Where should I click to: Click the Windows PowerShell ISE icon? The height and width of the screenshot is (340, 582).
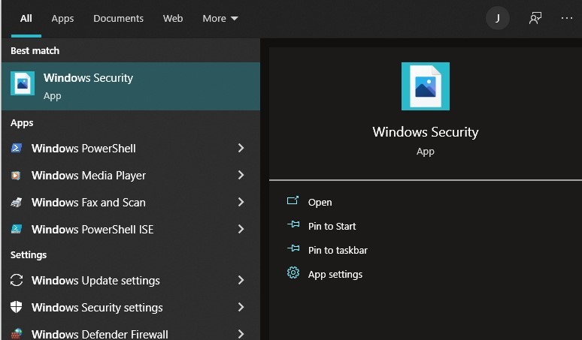(x=17, y=229)
